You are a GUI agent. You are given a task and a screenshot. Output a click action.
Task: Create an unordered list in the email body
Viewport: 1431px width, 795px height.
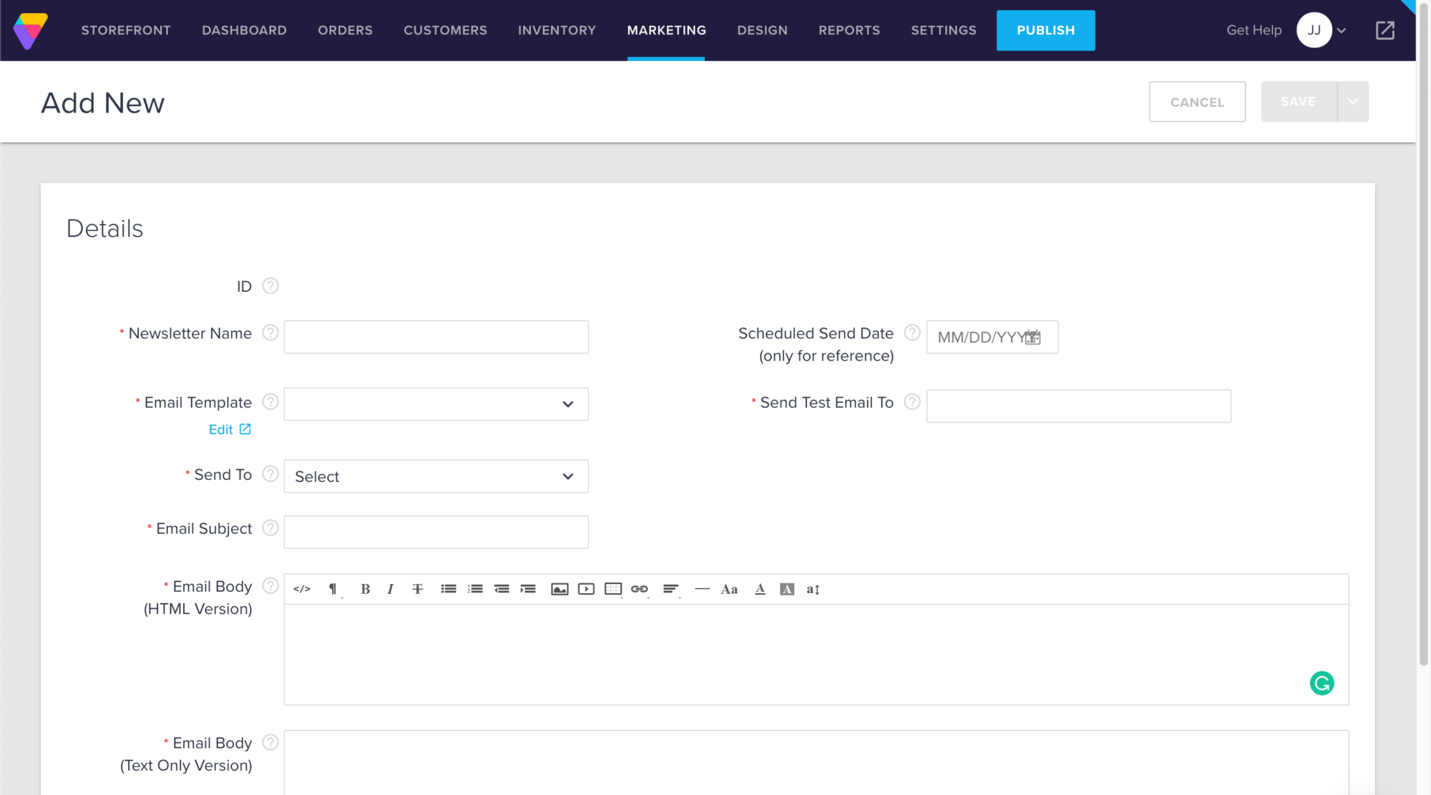tap(448, 589)
